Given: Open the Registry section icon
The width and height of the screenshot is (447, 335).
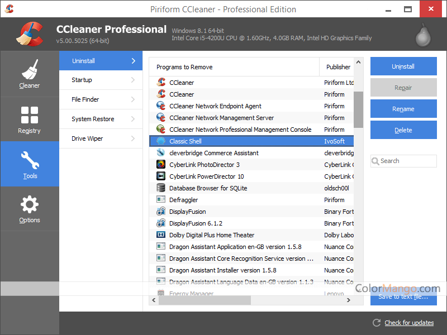Looking at the screenshot, I should coord(30,113).
